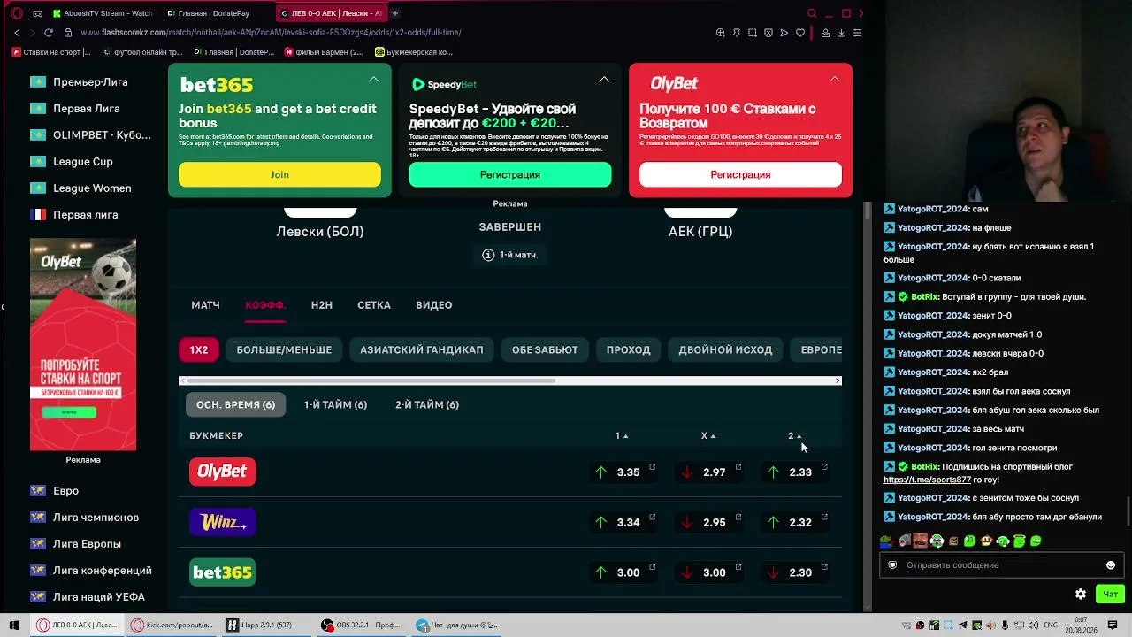Viewport: 1132px width, 637px height.
Task: Click the OlyBet bookmaker logo in odds table
Action: pos(223,472)
